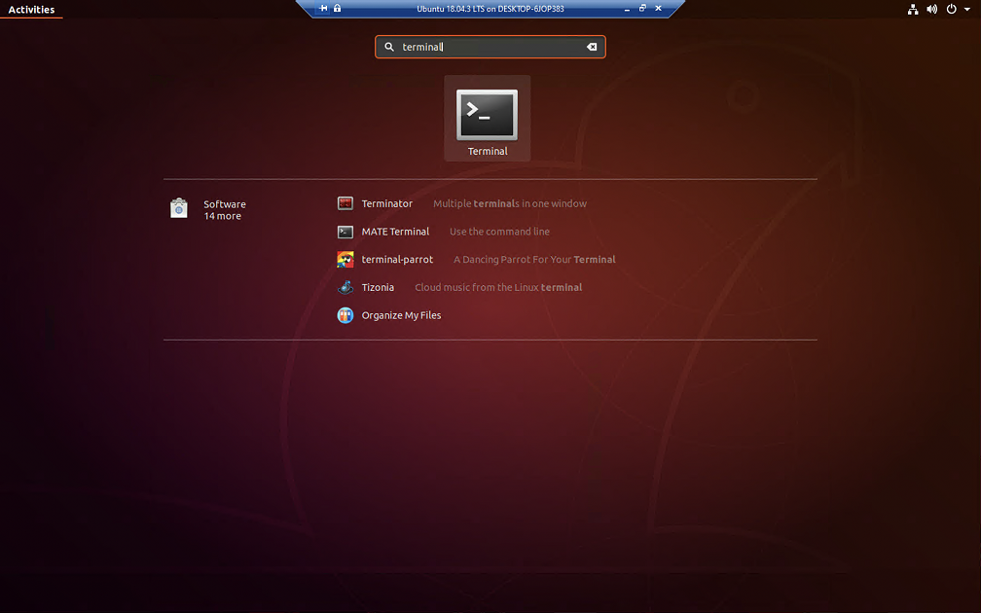The width and height of the screenshot is (981, 613).
Task: Open the Software shopping bag icon
Action: 179,208
